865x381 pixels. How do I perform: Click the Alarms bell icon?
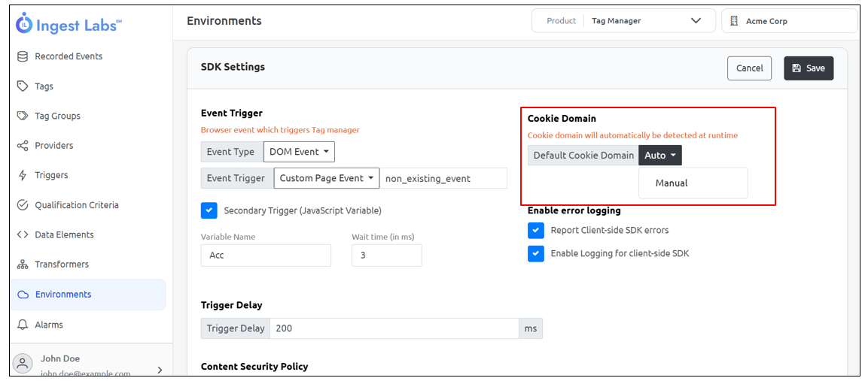(23, 325)
